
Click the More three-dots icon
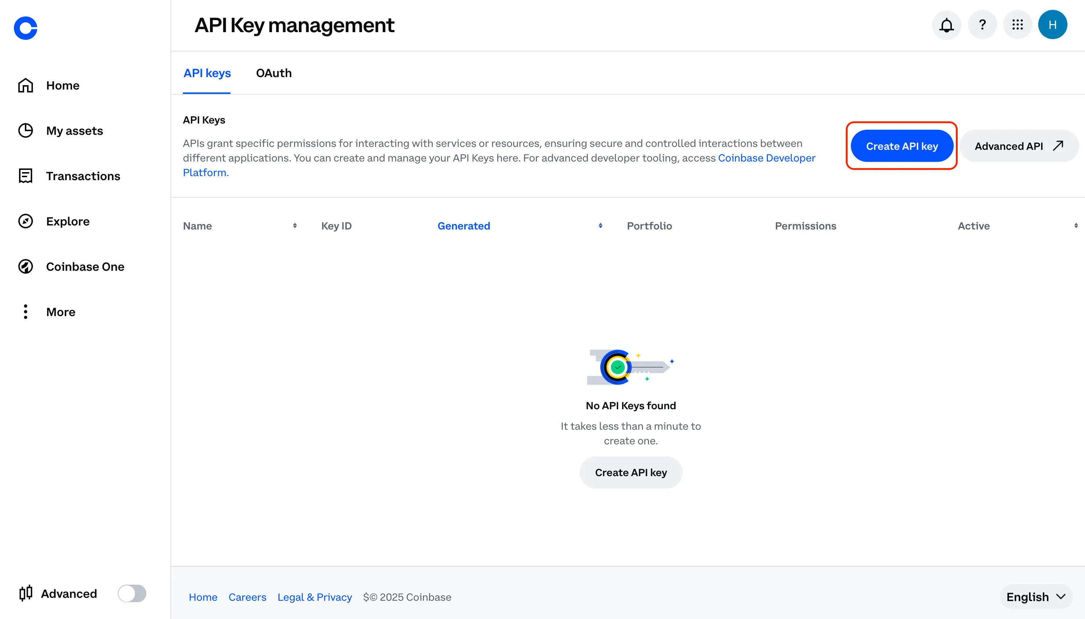(26, 312)
